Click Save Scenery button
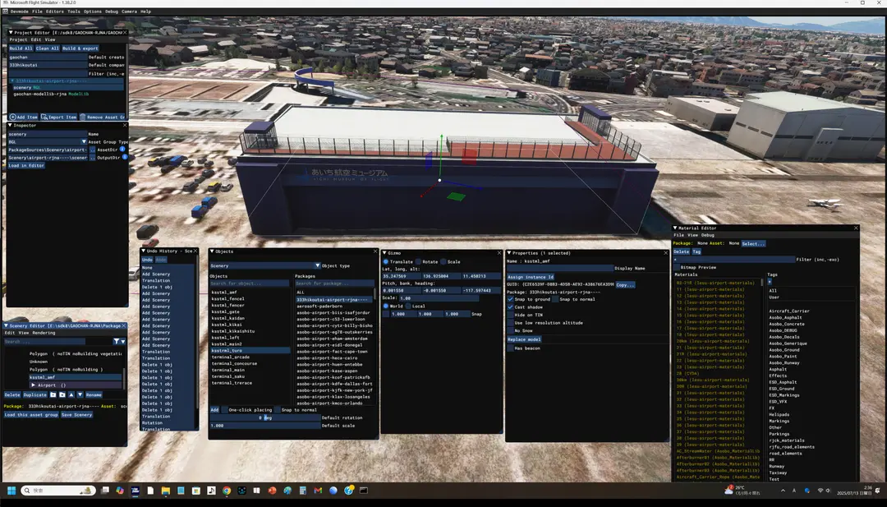Image resolution: width=887 pixels, height=507 pixels. tap(77, 415)
